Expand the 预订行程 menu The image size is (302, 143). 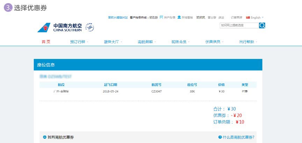click(x=79, y=42)
